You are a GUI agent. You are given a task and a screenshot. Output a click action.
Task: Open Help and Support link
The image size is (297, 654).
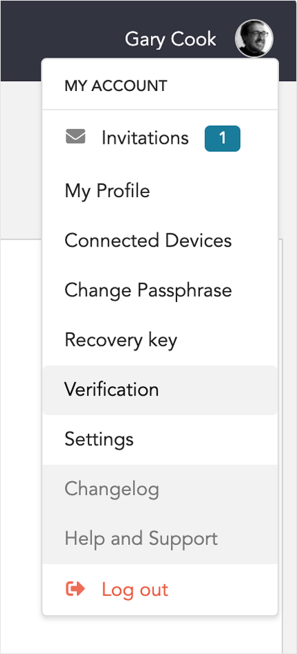pyautogui.click(x=141, y=539)
